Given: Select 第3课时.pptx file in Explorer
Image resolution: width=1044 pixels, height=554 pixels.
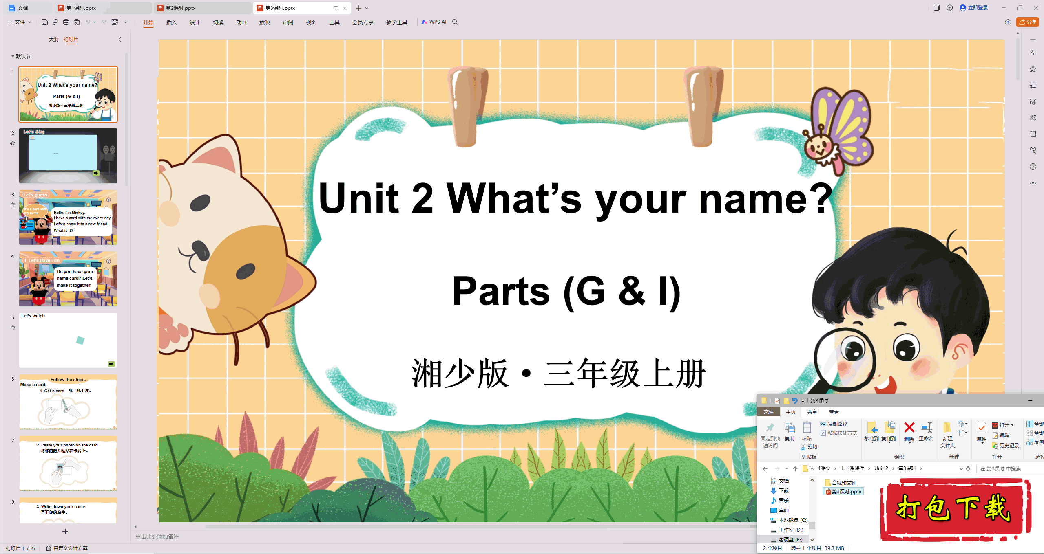Looking at the screenshot, I should click(843, 492).
